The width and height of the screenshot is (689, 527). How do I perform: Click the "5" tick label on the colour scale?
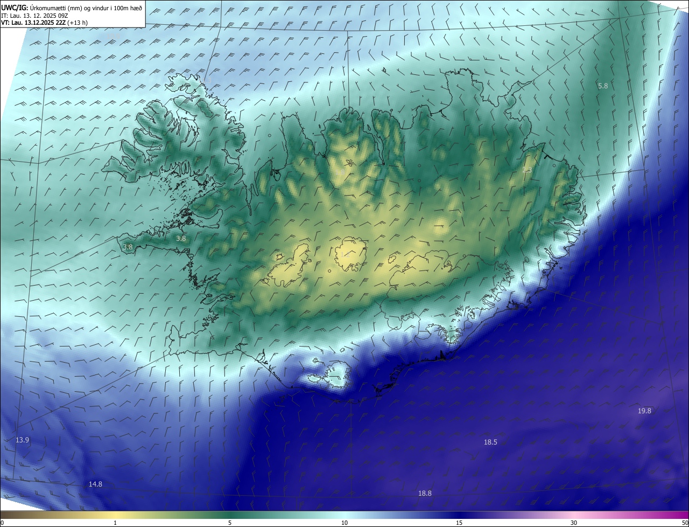tap(230, 523)
